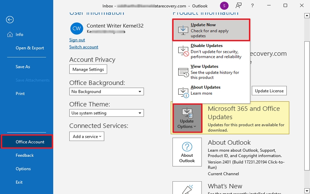Click the About Outlook icon button
The width and height of the screenshot is (310, 194).
pyautogui.click(x=187, y=152)
